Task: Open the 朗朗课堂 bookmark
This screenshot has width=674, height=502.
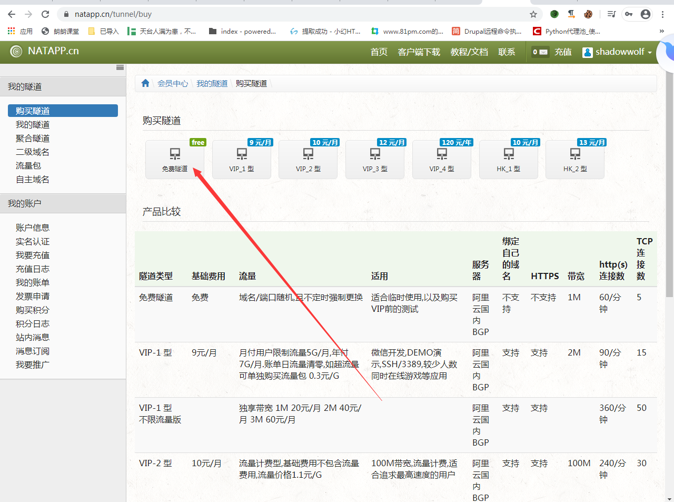Action: coord(61,31)
